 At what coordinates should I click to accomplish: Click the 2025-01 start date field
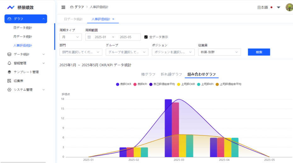[x=101, y=37]
